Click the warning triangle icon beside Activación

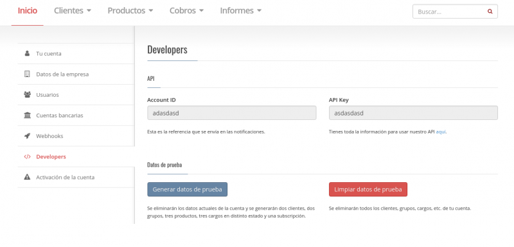pos(27,177)
